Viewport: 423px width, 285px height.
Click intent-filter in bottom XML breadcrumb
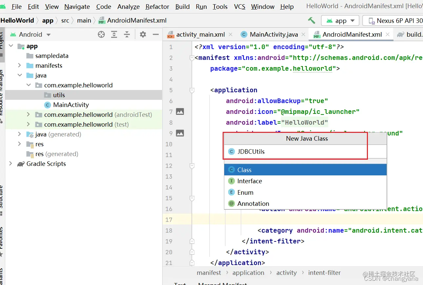pos(324,273)
